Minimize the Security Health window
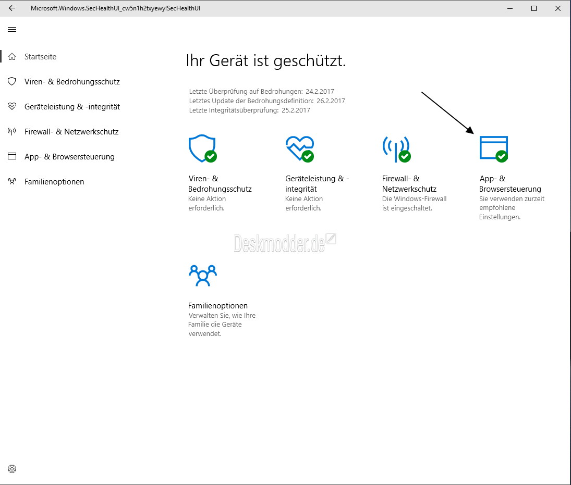The image size is (571, 485). point(510,8)
